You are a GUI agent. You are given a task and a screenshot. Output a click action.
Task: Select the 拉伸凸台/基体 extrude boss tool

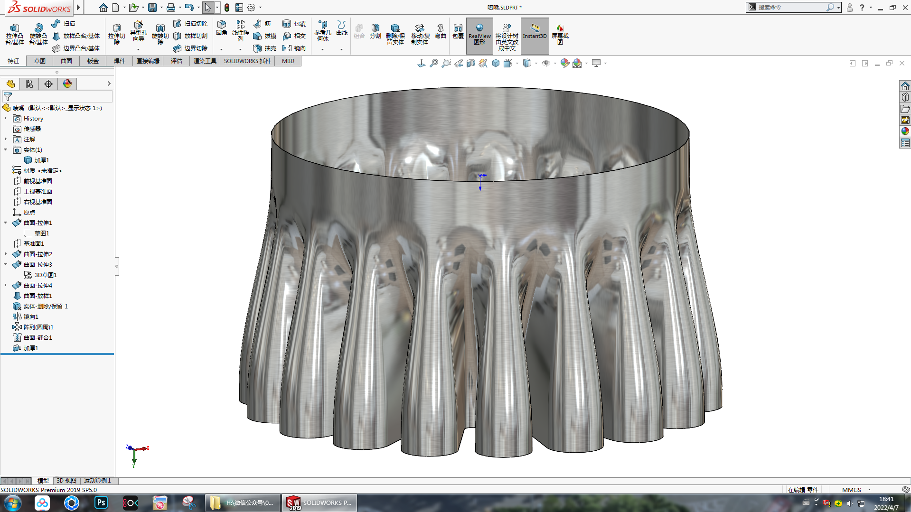pyautogui.click(x=15, y=34)
